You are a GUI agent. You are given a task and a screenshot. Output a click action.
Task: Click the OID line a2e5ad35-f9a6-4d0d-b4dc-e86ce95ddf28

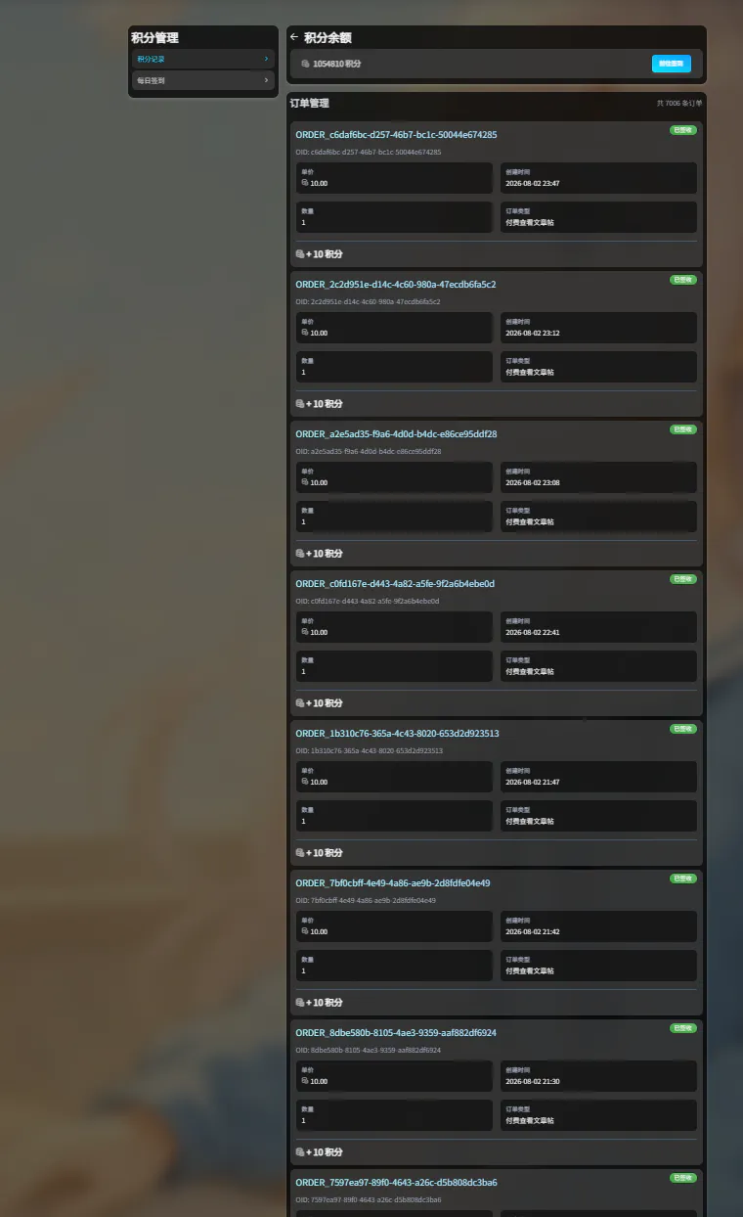369,452
